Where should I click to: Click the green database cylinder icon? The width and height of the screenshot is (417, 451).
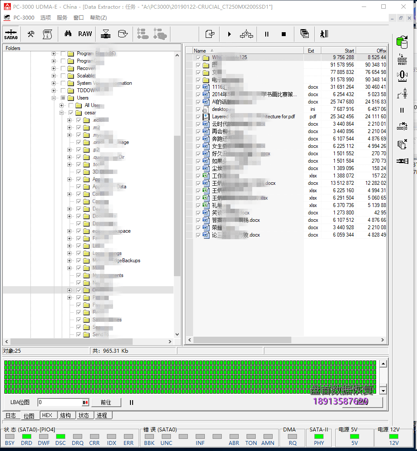pos(402,42)
